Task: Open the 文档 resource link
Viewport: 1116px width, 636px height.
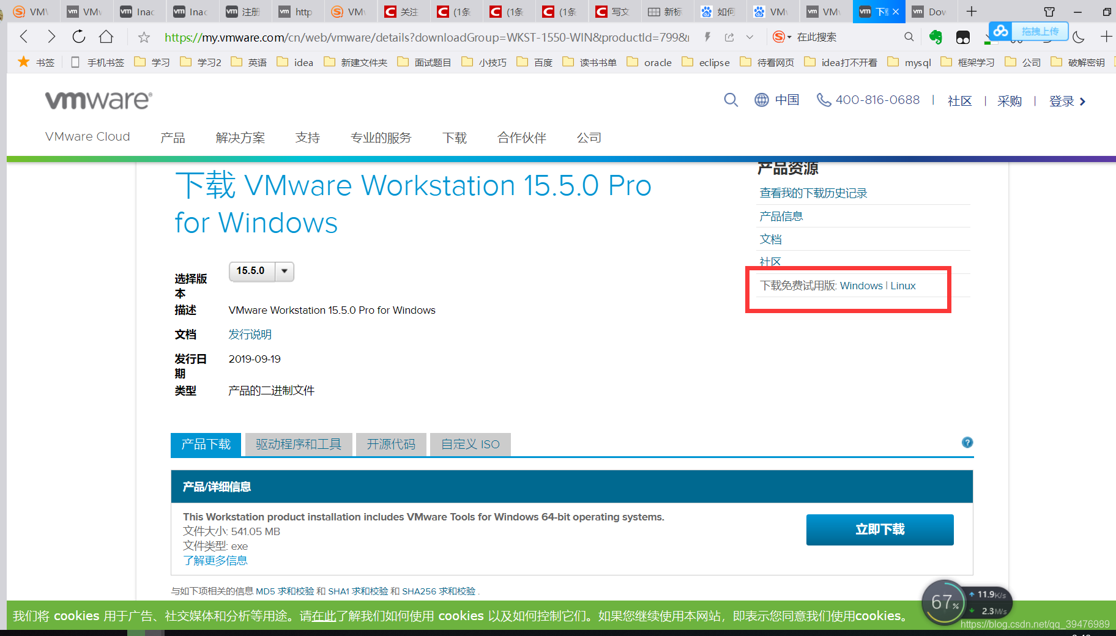Action: [770, 240]
